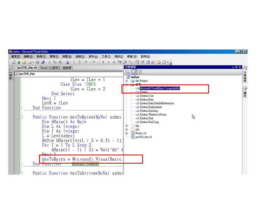The image size is (264, 198).
Task: Click the Undo arrow icon
Action: point(86,62)
